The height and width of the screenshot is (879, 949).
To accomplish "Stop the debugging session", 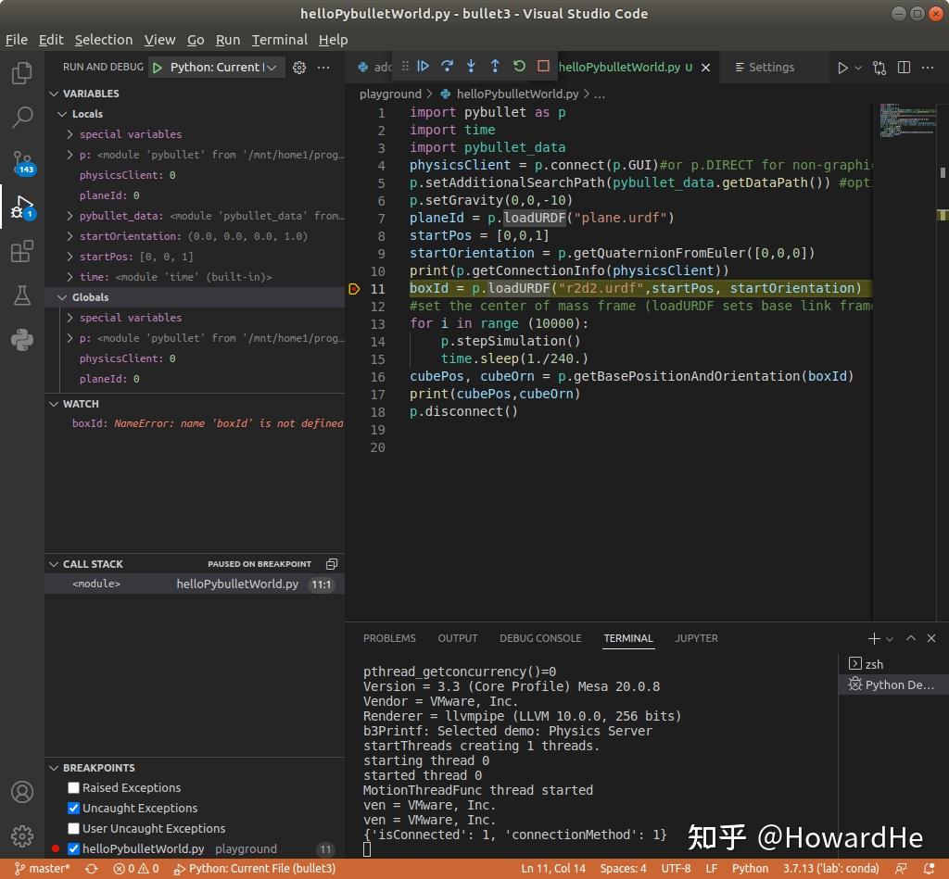I will [544, 67].
